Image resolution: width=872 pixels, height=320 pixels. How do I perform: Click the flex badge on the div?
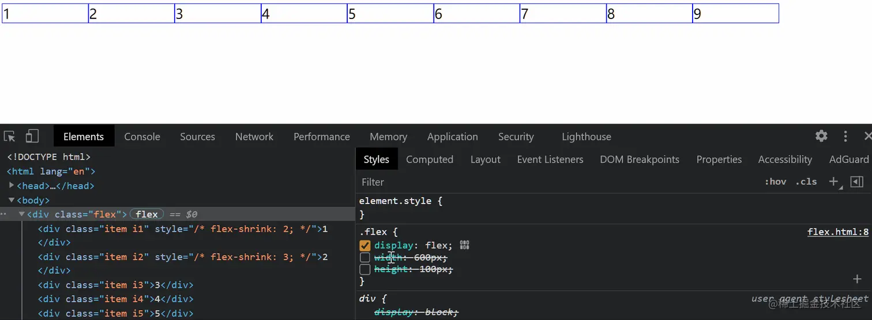147,214
